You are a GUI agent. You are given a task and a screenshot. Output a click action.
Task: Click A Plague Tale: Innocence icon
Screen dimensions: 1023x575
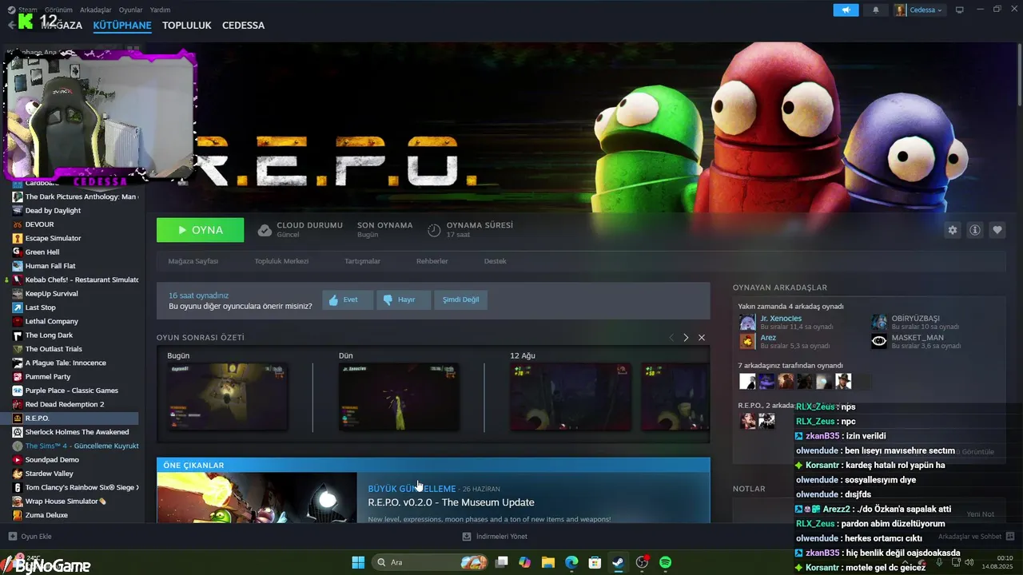[18, 363]
